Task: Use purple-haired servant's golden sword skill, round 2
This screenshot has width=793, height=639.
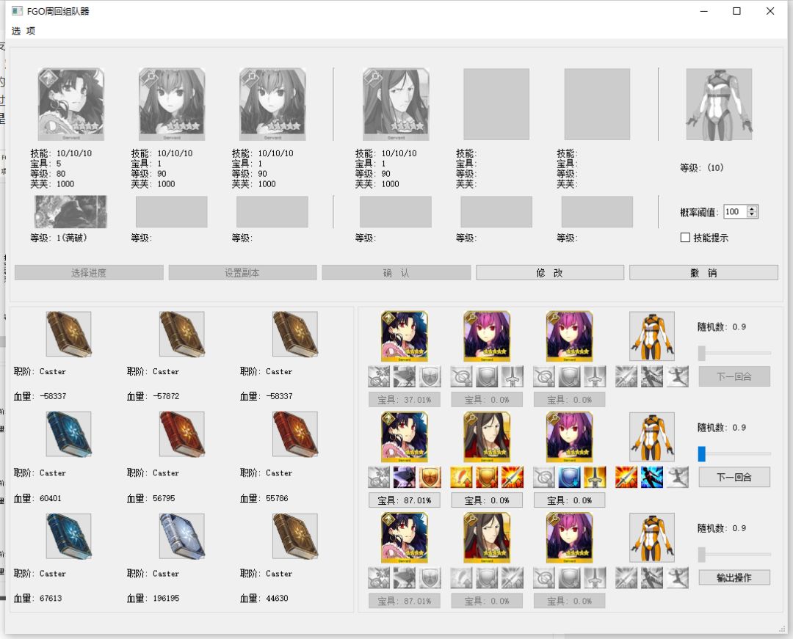Action: 595,477
